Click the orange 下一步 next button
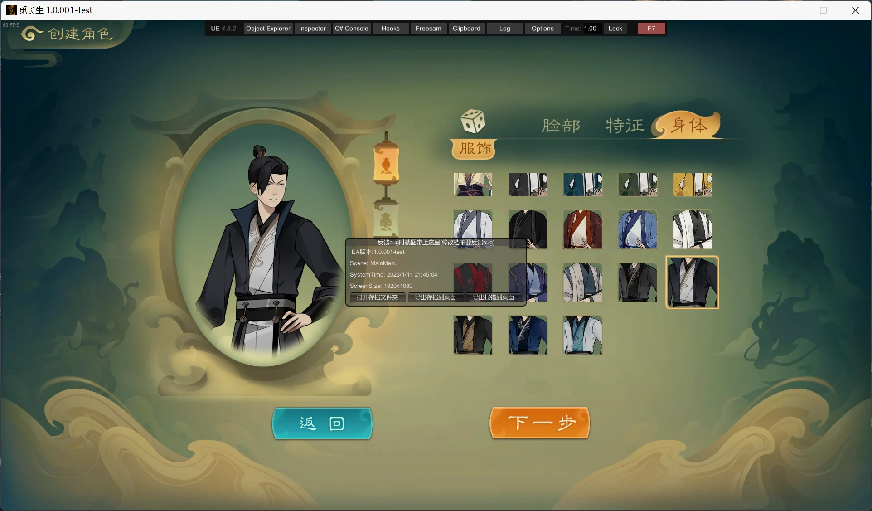 pos(540,423)
